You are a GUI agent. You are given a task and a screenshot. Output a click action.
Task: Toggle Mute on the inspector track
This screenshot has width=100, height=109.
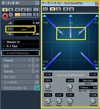pos(5,10)
